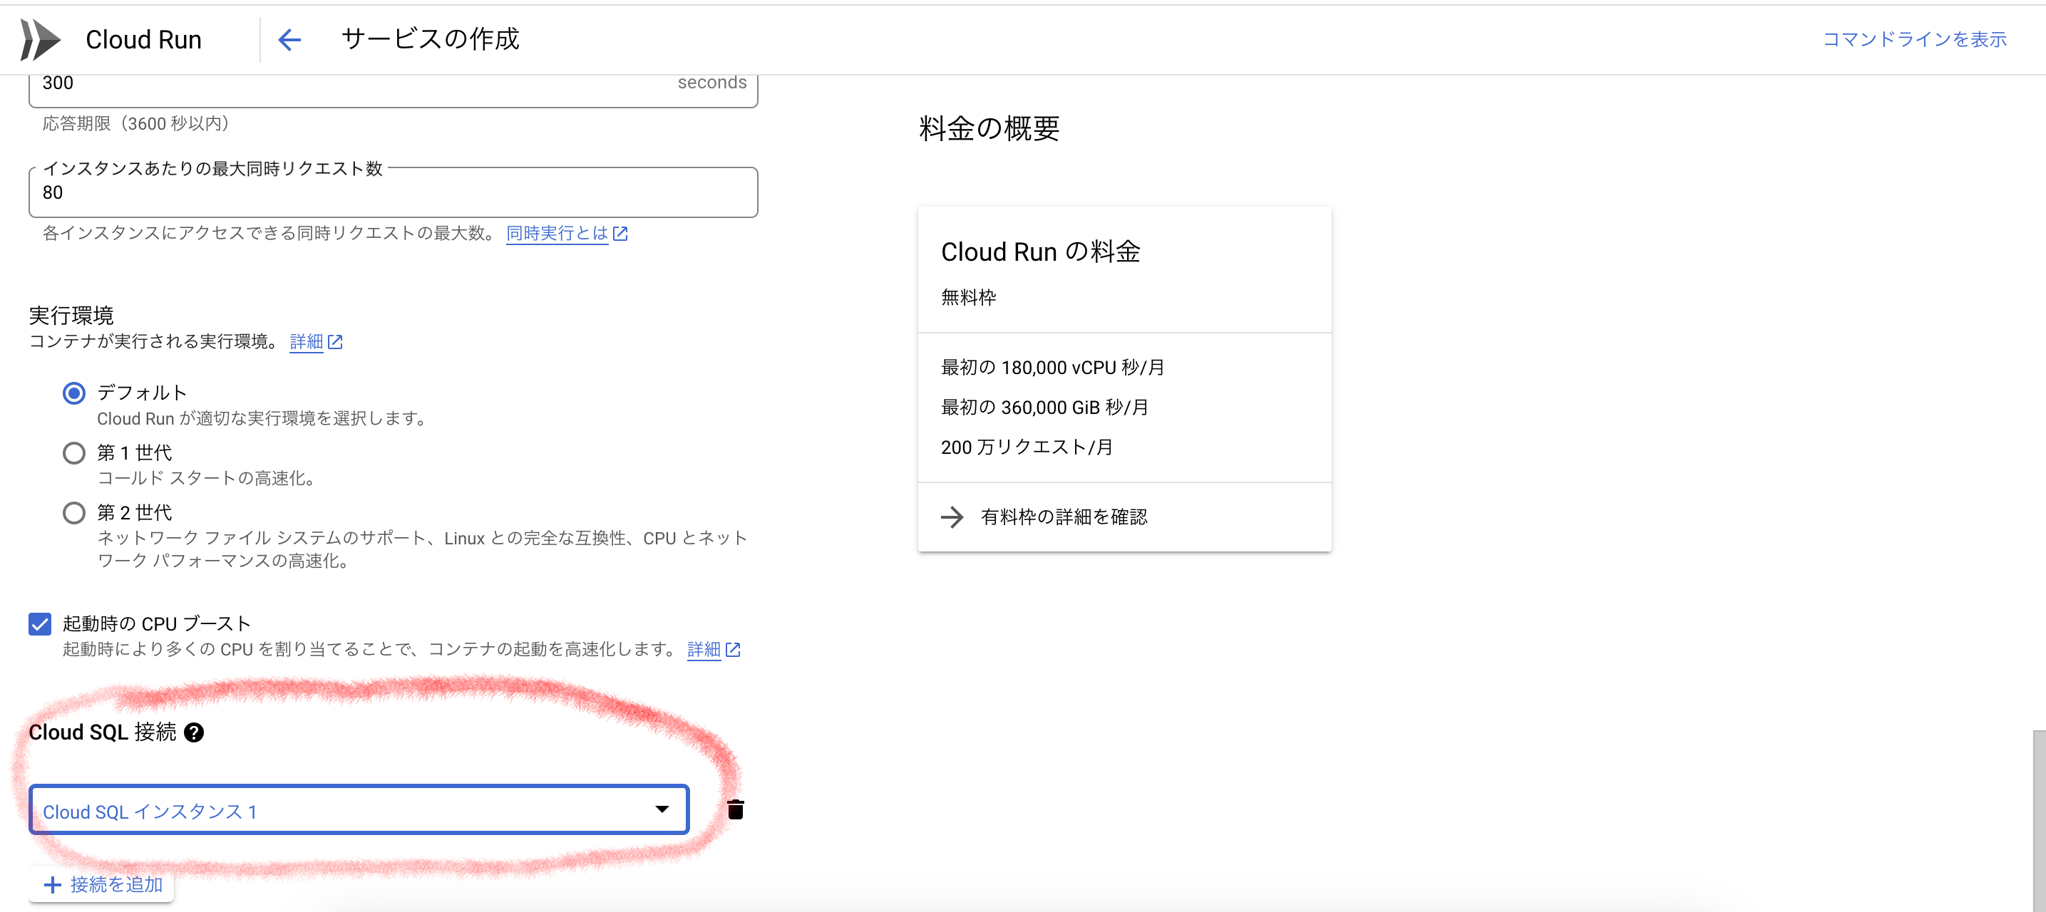Click the max concurrent requests field showing 80
The height and width of the screenshot is (912, 2046).
[392, 192]
